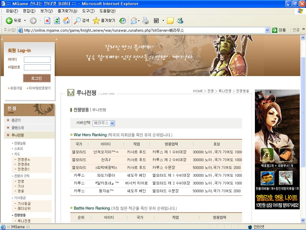This screenshot has height=230, width=306.
Task: Open the 편집(E) menu
Action: (29, 11)
